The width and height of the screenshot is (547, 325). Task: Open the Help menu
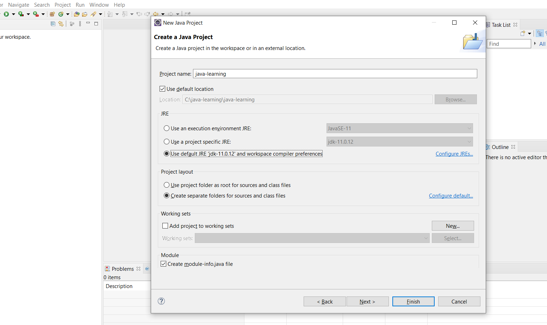point(119,5)
